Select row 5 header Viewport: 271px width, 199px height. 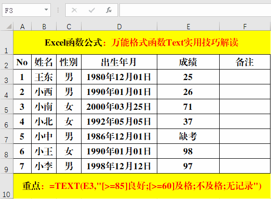[x=7, y=106]
